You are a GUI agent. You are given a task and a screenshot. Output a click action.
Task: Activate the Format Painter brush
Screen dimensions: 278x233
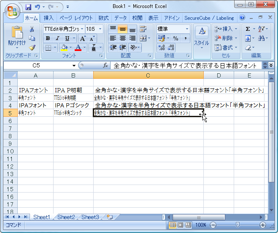click(32, 48)
